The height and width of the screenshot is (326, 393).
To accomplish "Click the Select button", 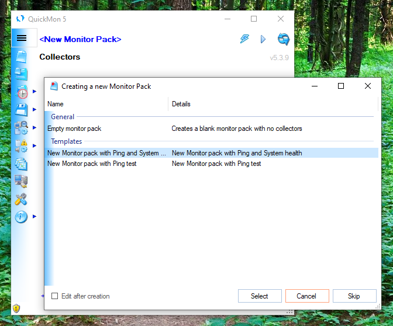I will (x=260, y=296).
